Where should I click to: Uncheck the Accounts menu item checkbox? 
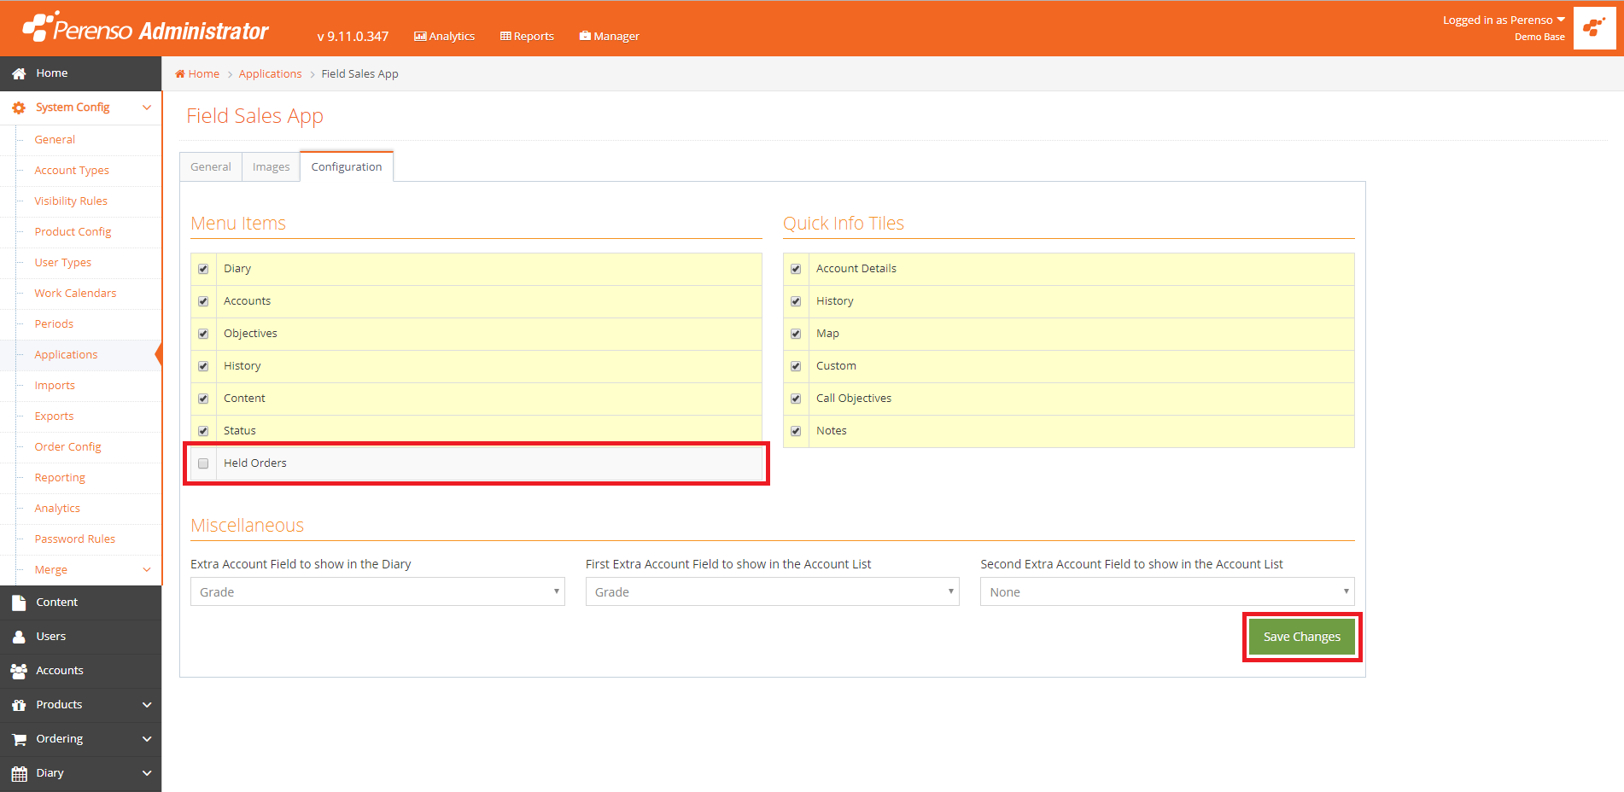click(203, 301)
